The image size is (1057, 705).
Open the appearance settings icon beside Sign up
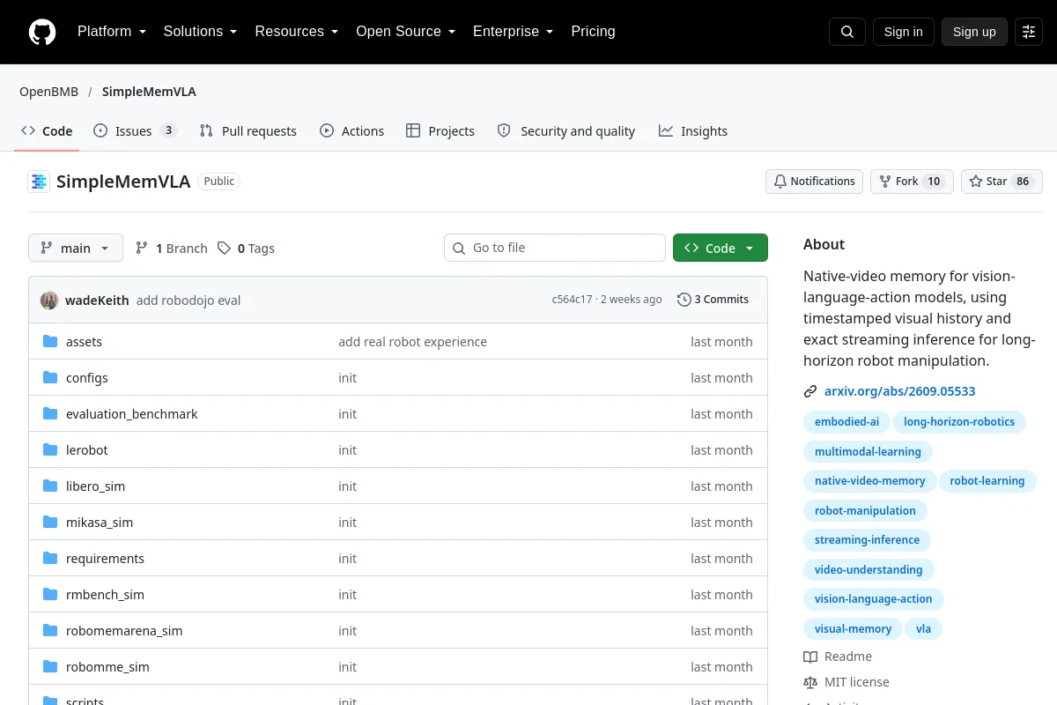coord(1029,32)
